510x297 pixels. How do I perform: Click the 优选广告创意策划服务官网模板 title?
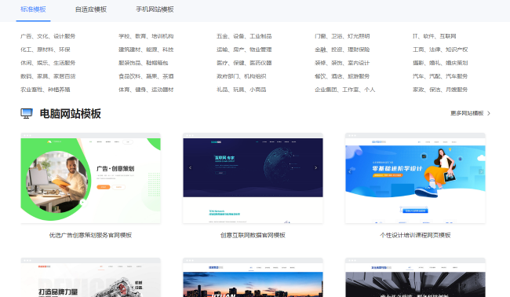[x=91, y=235]
